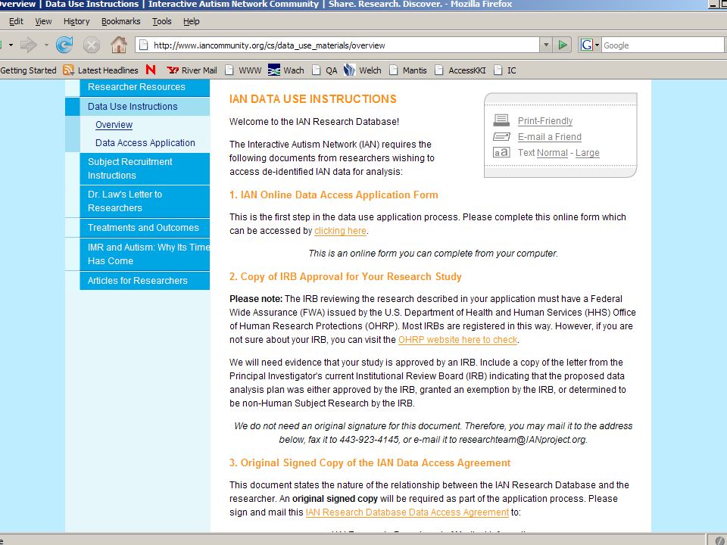The height and width of the screenshot is (545, 727).
Task: Go to the Home page icon
Action: (119, 45)
